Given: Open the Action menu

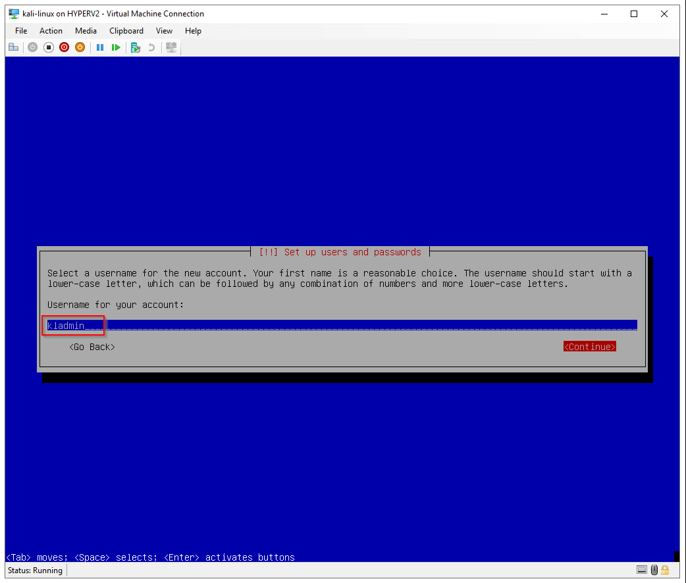Looking at the screenshot, I should (x=51, y=31).
